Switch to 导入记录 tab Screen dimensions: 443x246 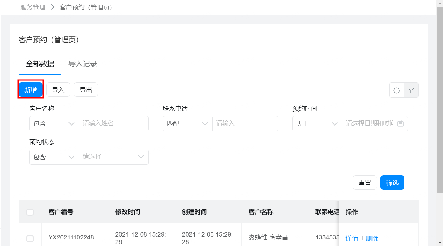pos(83,64)
